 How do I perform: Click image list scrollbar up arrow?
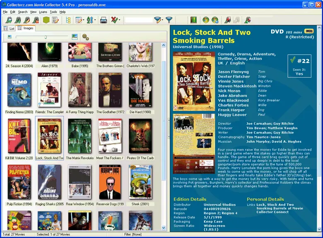click(x=164, y=45)
